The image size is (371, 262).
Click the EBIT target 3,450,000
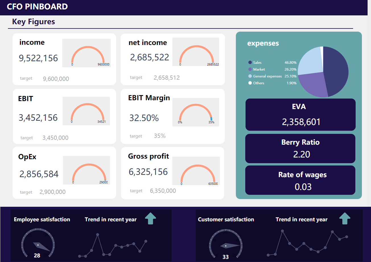coord(55,138)
